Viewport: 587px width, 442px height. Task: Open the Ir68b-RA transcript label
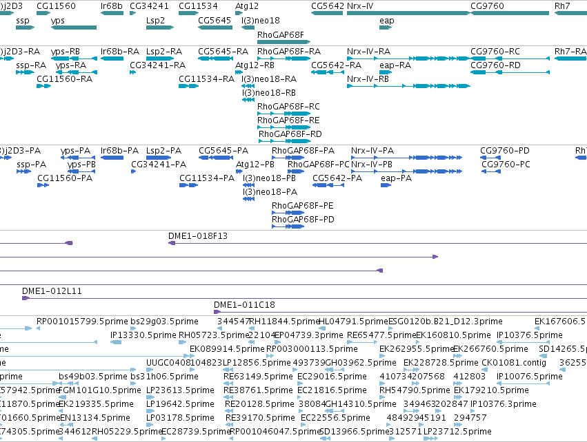point(120,52)
